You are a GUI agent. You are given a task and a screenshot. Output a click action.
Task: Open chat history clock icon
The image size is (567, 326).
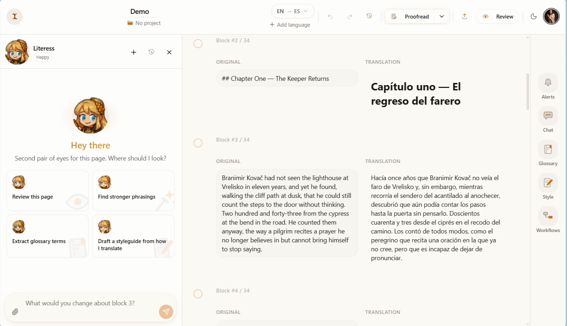[151, 52]
